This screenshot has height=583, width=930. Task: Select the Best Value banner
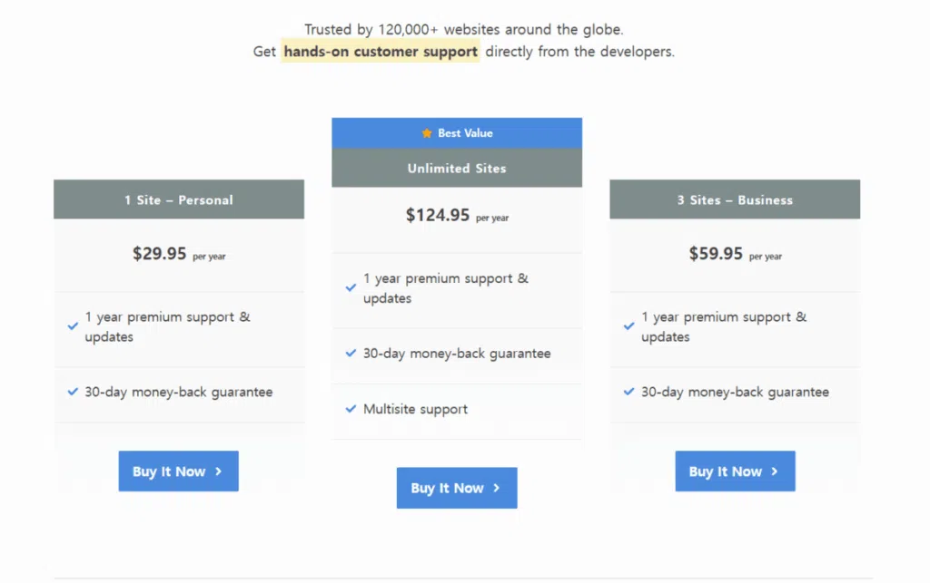point(457,132)
